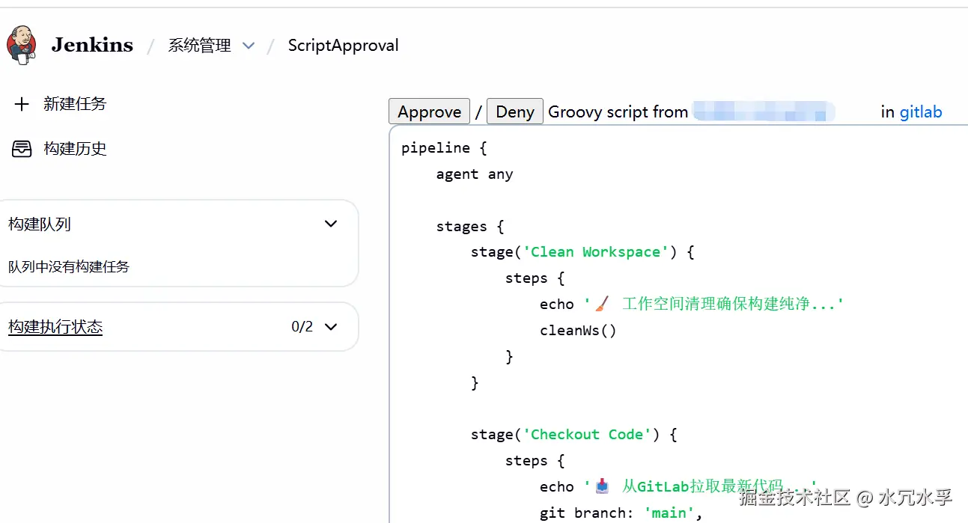Screen dimensions: 968x523
Task: Open the 构建执行状态 link
Action: pos(55,327)
